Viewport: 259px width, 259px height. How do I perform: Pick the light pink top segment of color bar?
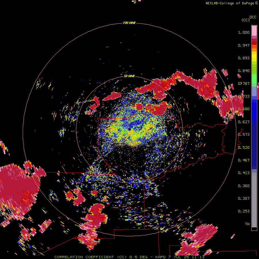[254, 31]
